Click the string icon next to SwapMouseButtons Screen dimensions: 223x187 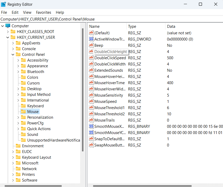[x=91, y=145]
